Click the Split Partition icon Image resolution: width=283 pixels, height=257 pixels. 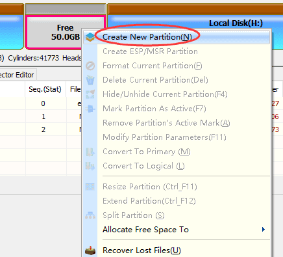[x=90, y=215]
